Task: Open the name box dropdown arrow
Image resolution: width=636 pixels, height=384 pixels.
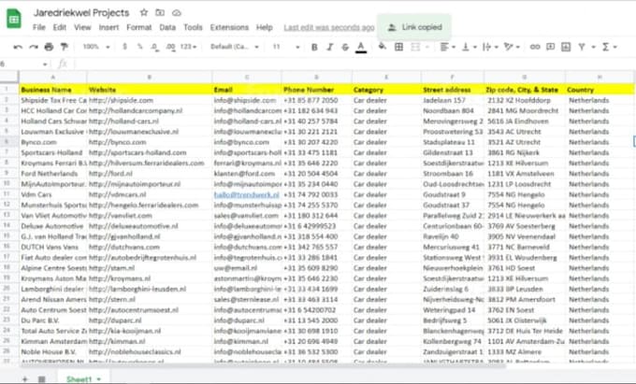Action: pos(45,64)
